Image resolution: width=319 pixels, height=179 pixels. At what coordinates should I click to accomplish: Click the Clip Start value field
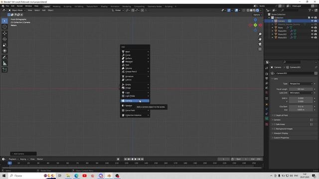pos(301,106)
